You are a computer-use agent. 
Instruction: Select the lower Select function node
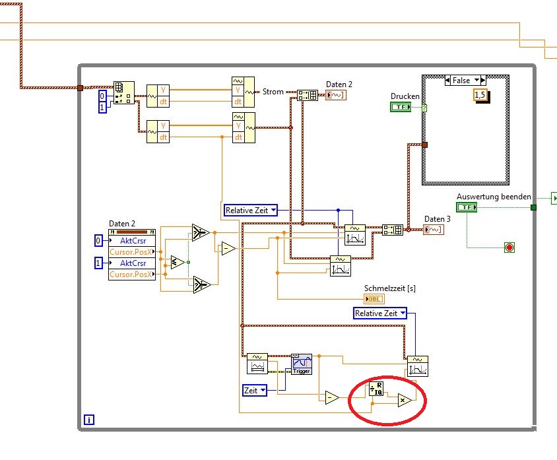click(x=202, y=284)
